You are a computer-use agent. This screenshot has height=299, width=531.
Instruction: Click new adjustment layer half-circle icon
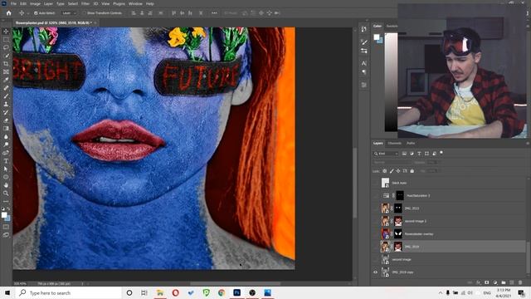coord(495,282)
